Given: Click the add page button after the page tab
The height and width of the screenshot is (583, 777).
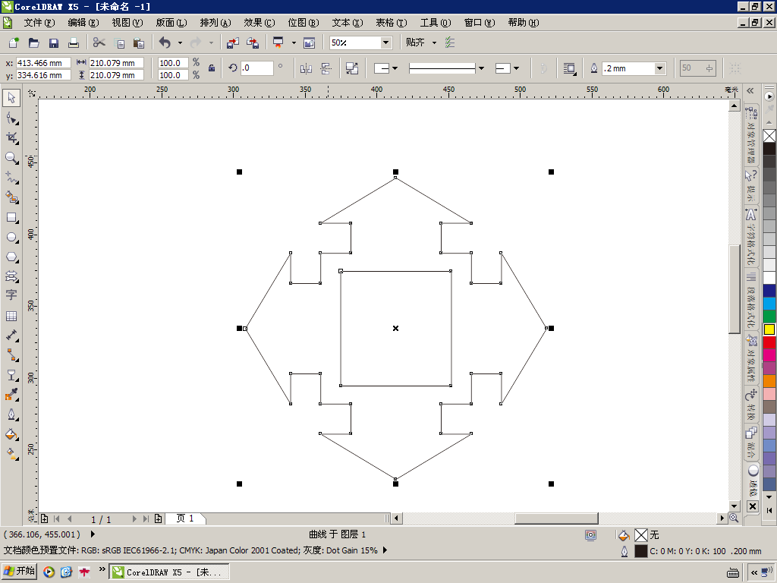Looking at the screenshot, I should [158, 518].
